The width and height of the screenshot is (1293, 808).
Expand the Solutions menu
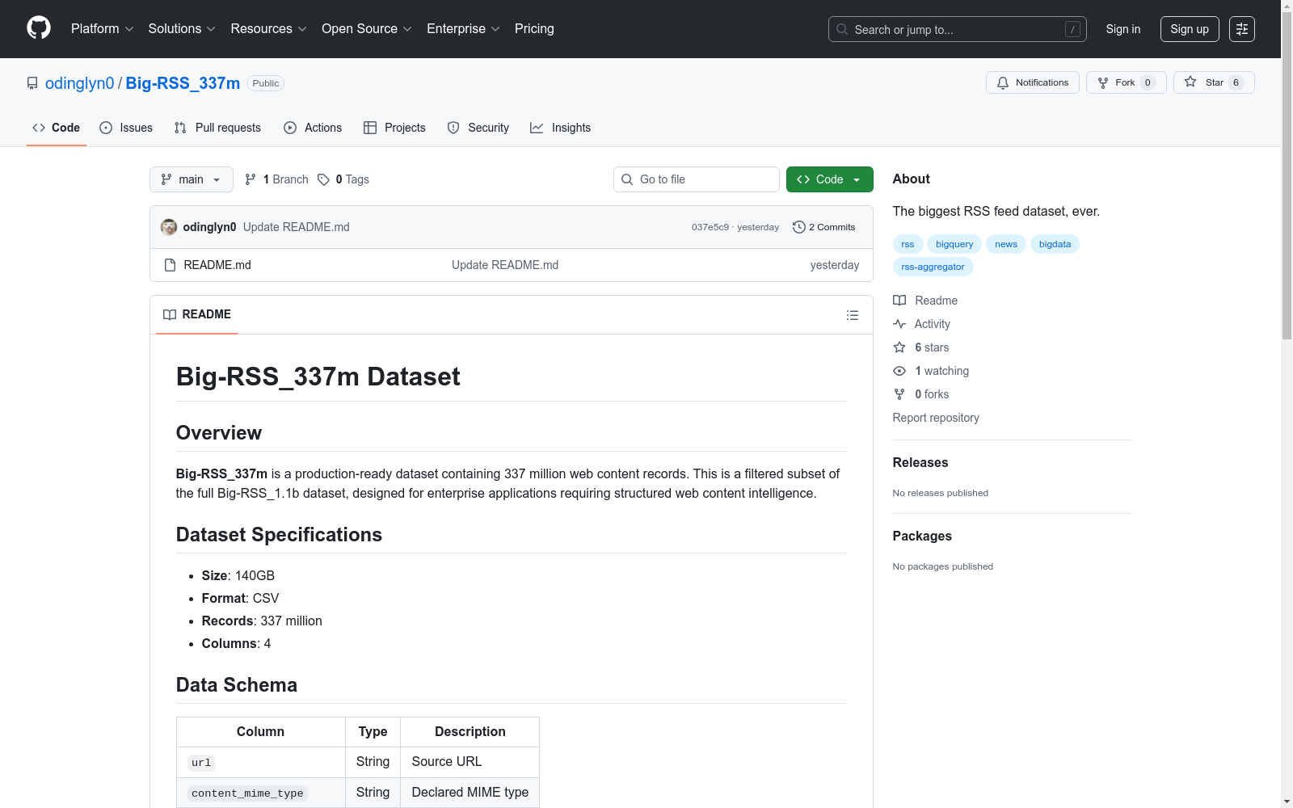click(182, 28)
